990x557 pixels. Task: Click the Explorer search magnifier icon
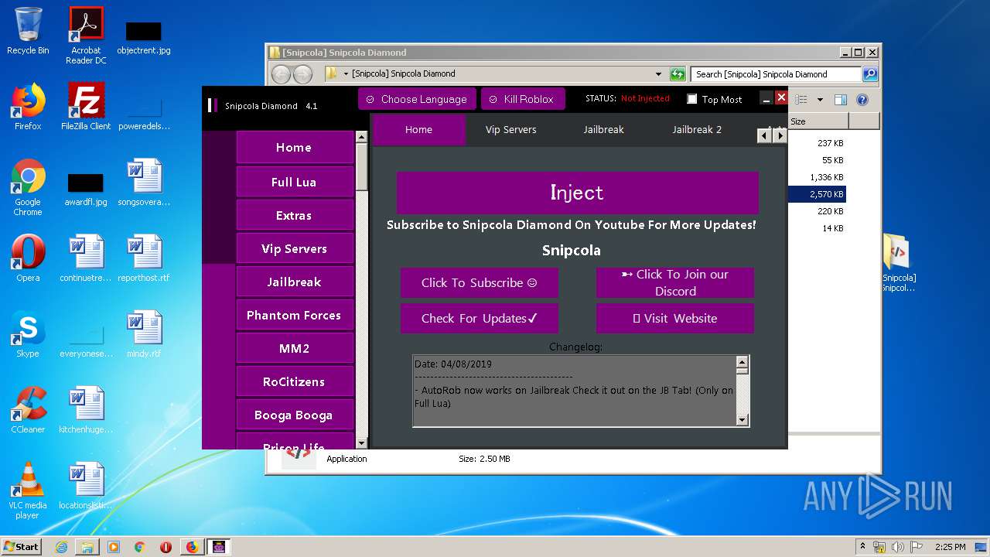click(870, 74)
